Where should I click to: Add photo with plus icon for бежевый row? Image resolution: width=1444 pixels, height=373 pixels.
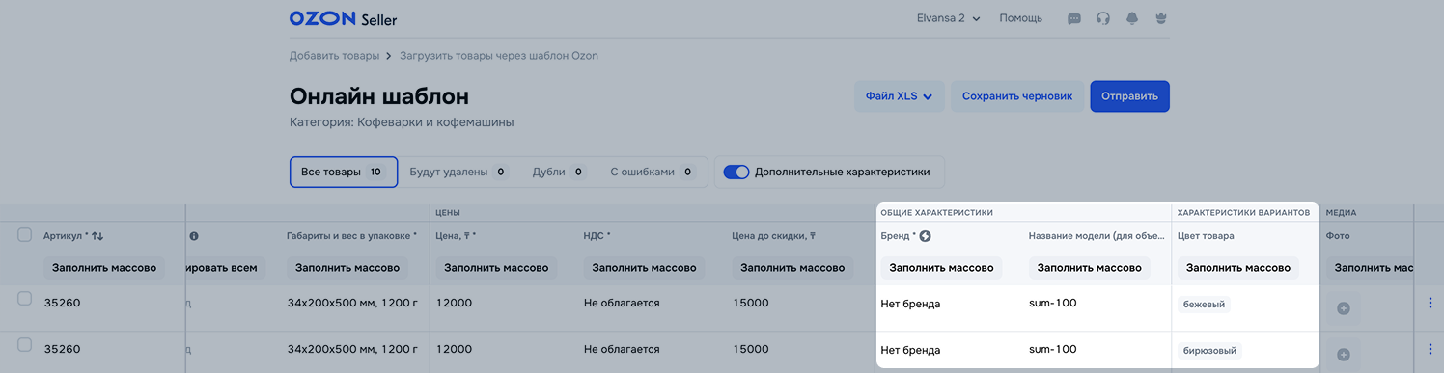1343,308
